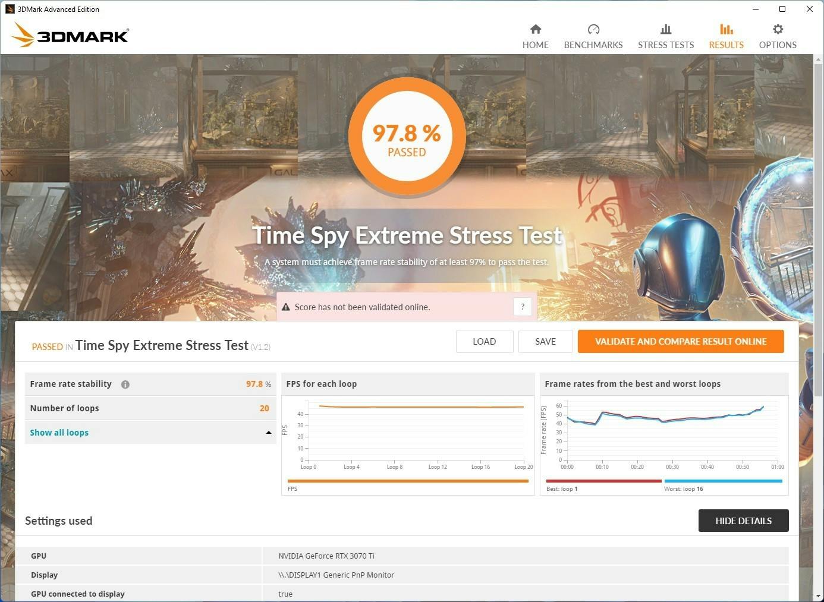
Task: Click the Stress Tests bar chart icon
Action: (666, 29)
